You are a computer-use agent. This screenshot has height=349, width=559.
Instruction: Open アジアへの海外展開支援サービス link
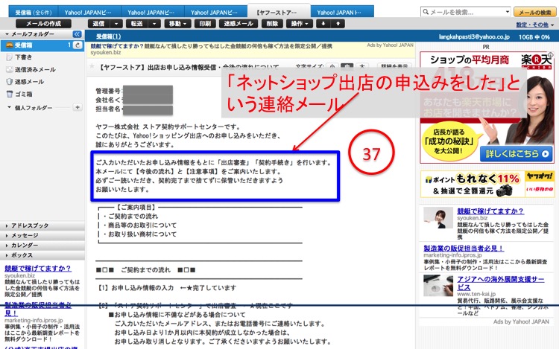click(x=501, y=284)
